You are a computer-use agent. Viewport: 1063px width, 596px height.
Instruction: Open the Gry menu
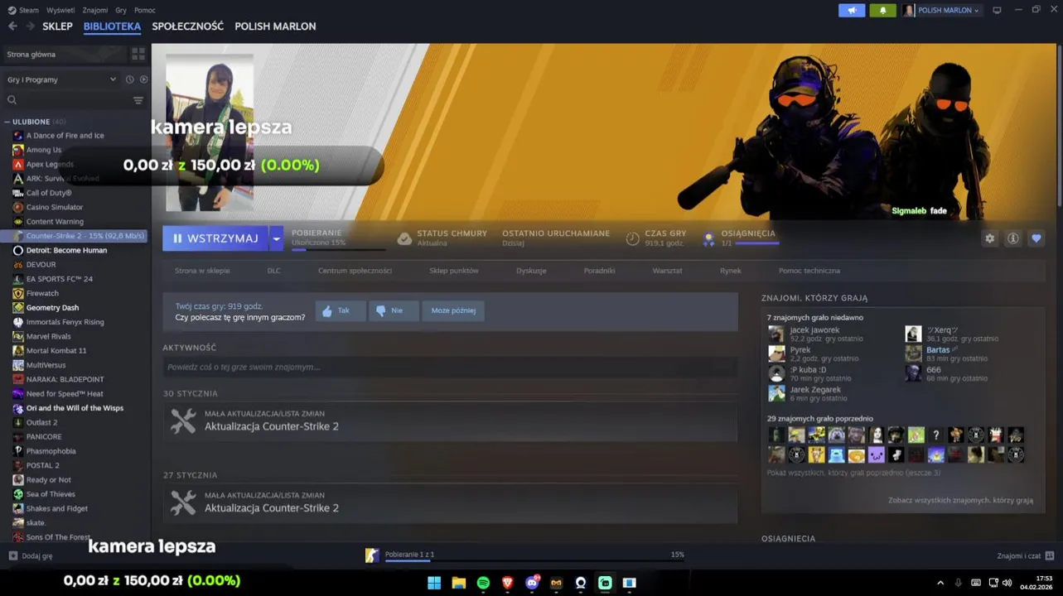point(121,10)
